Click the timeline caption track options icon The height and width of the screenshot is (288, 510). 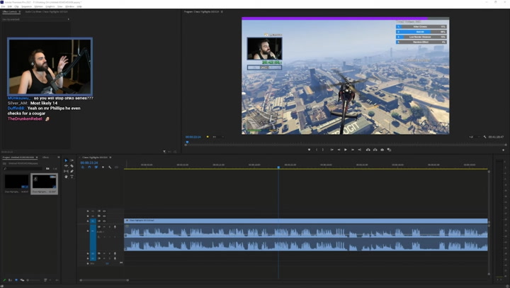tap(116, 167)
